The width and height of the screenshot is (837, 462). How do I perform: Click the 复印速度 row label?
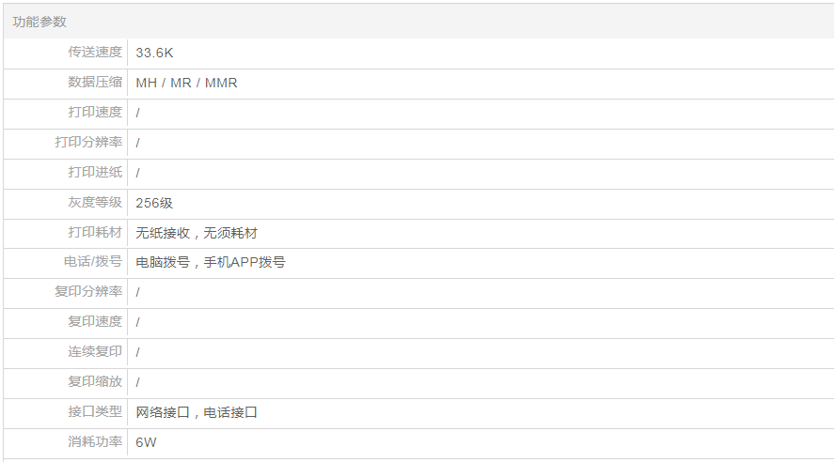tap(94, 322)
